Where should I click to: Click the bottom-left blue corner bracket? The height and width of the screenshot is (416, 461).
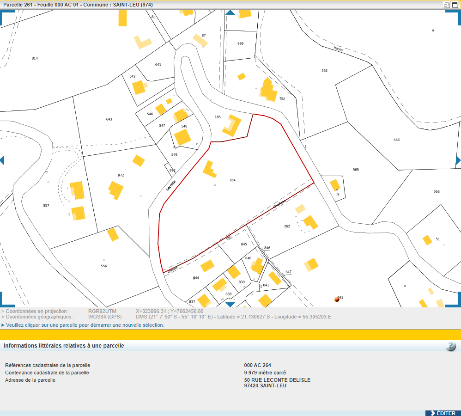point(6,300)
